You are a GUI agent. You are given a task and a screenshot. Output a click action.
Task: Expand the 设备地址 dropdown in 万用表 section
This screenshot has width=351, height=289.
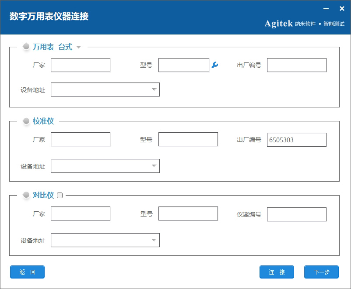point(154,89)
